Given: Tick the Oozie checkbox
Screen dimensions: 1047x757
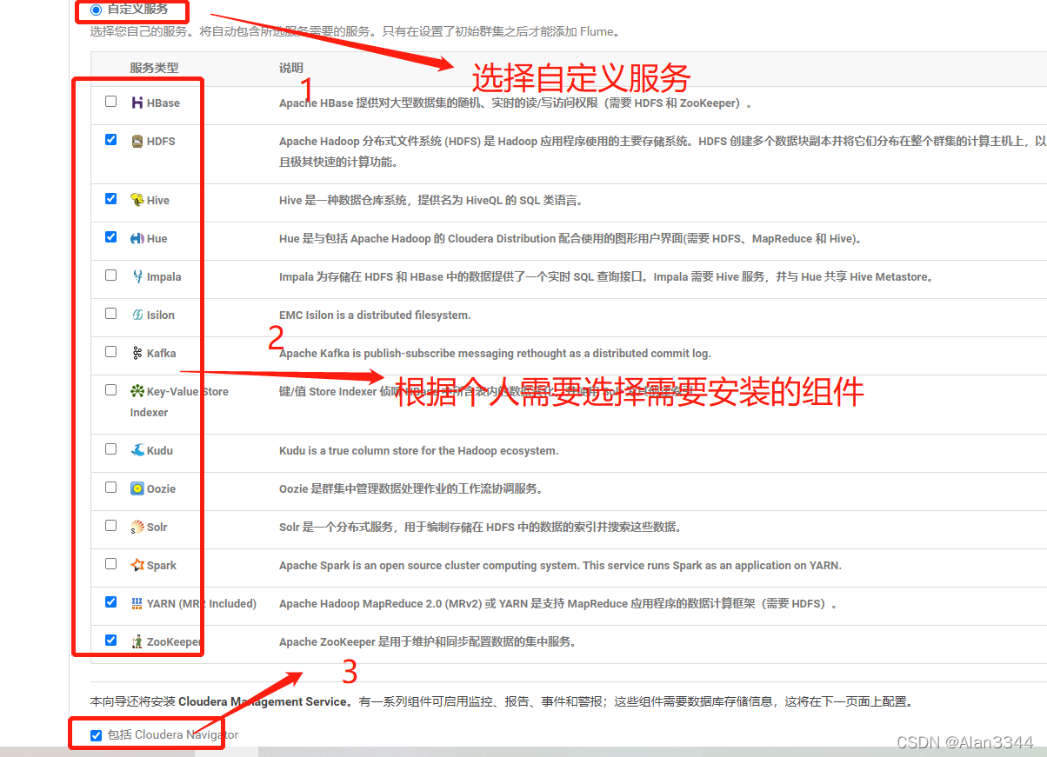Looking at the screenshot, I should [110, 487].
